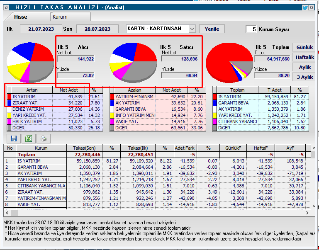This screenshot has height=250, width=319.
Task: Export table to Excel icon
Action: 29,138
